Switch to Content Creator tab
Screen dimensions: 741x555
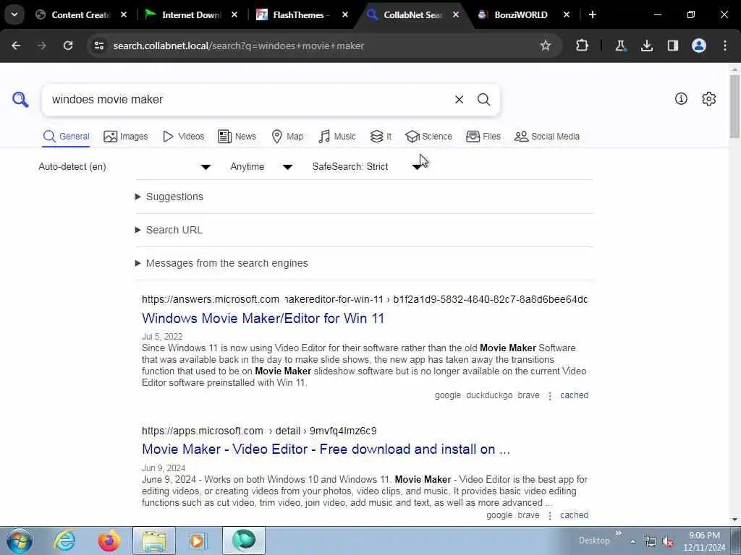click(81, 15)
